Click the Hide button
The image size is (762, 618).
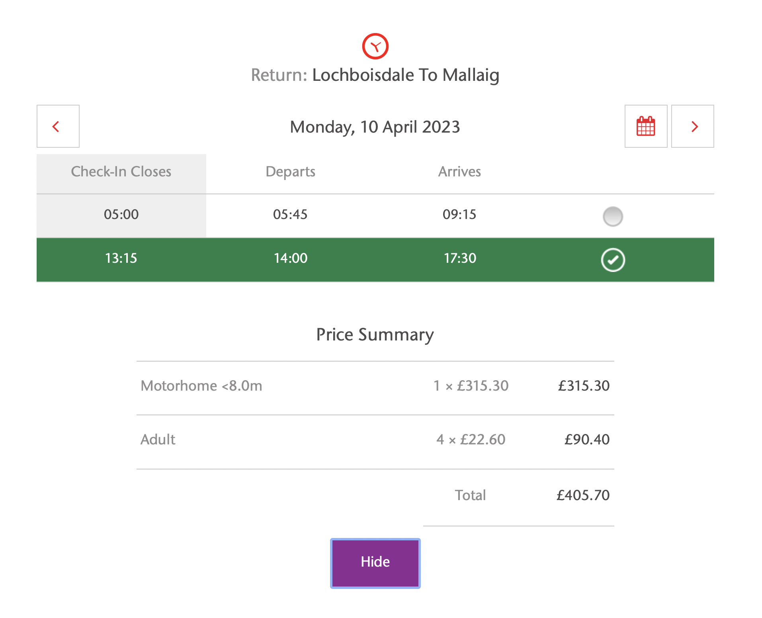tap(375, 563)
